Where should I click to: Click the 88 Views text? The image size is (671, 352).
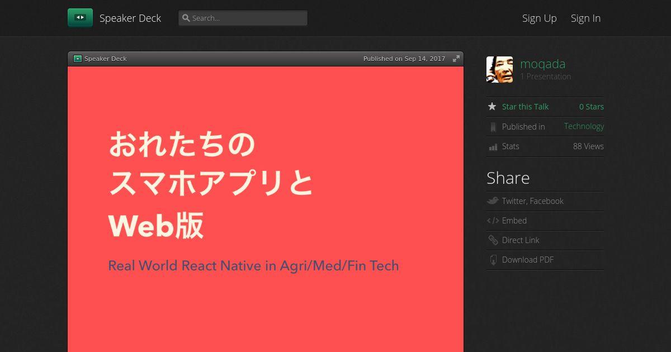pyautogui.click(x=588, y=146)
